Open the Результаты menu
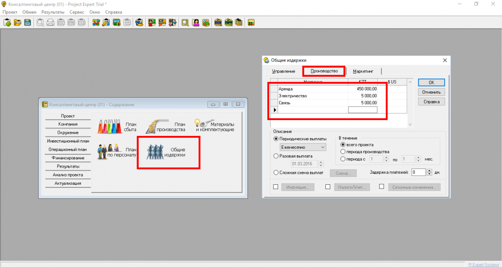 [x=53, y=12]
